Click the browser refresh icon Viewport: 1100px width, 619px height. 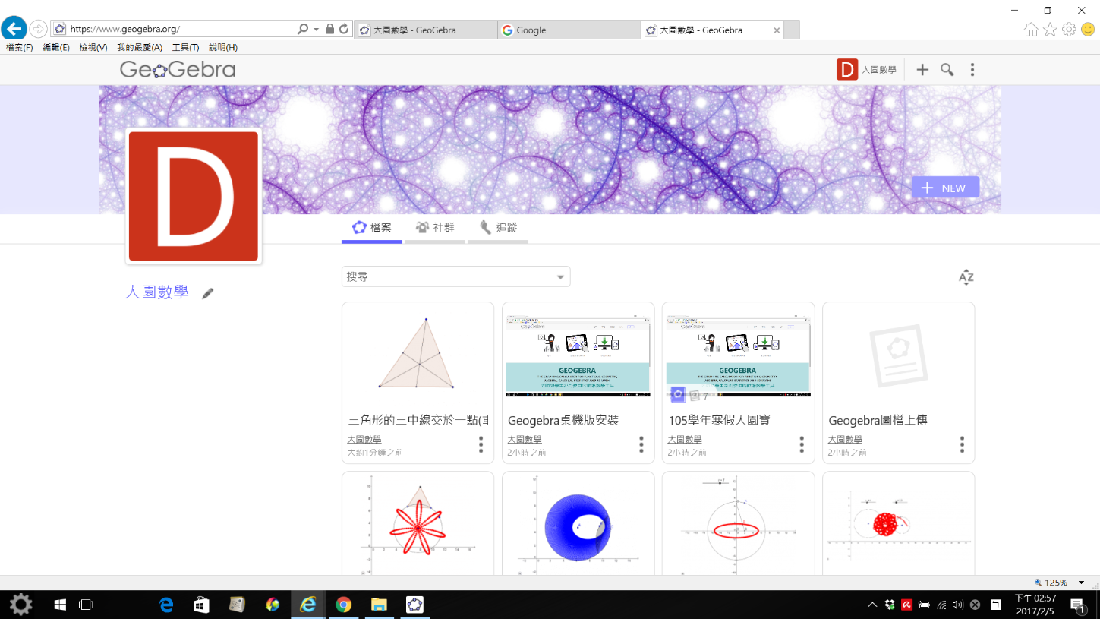pyautogui.click(x=344, y=29)
